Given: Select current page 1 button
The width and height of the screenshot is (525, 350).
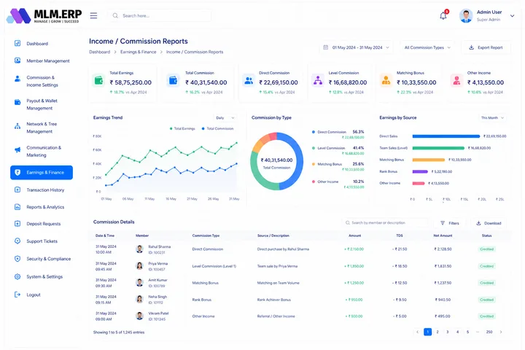Looking at the screenshot, I should (x=427, y=332).
